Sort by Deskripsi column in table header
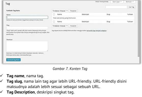 pyautogui.click(x=86, y=14)
